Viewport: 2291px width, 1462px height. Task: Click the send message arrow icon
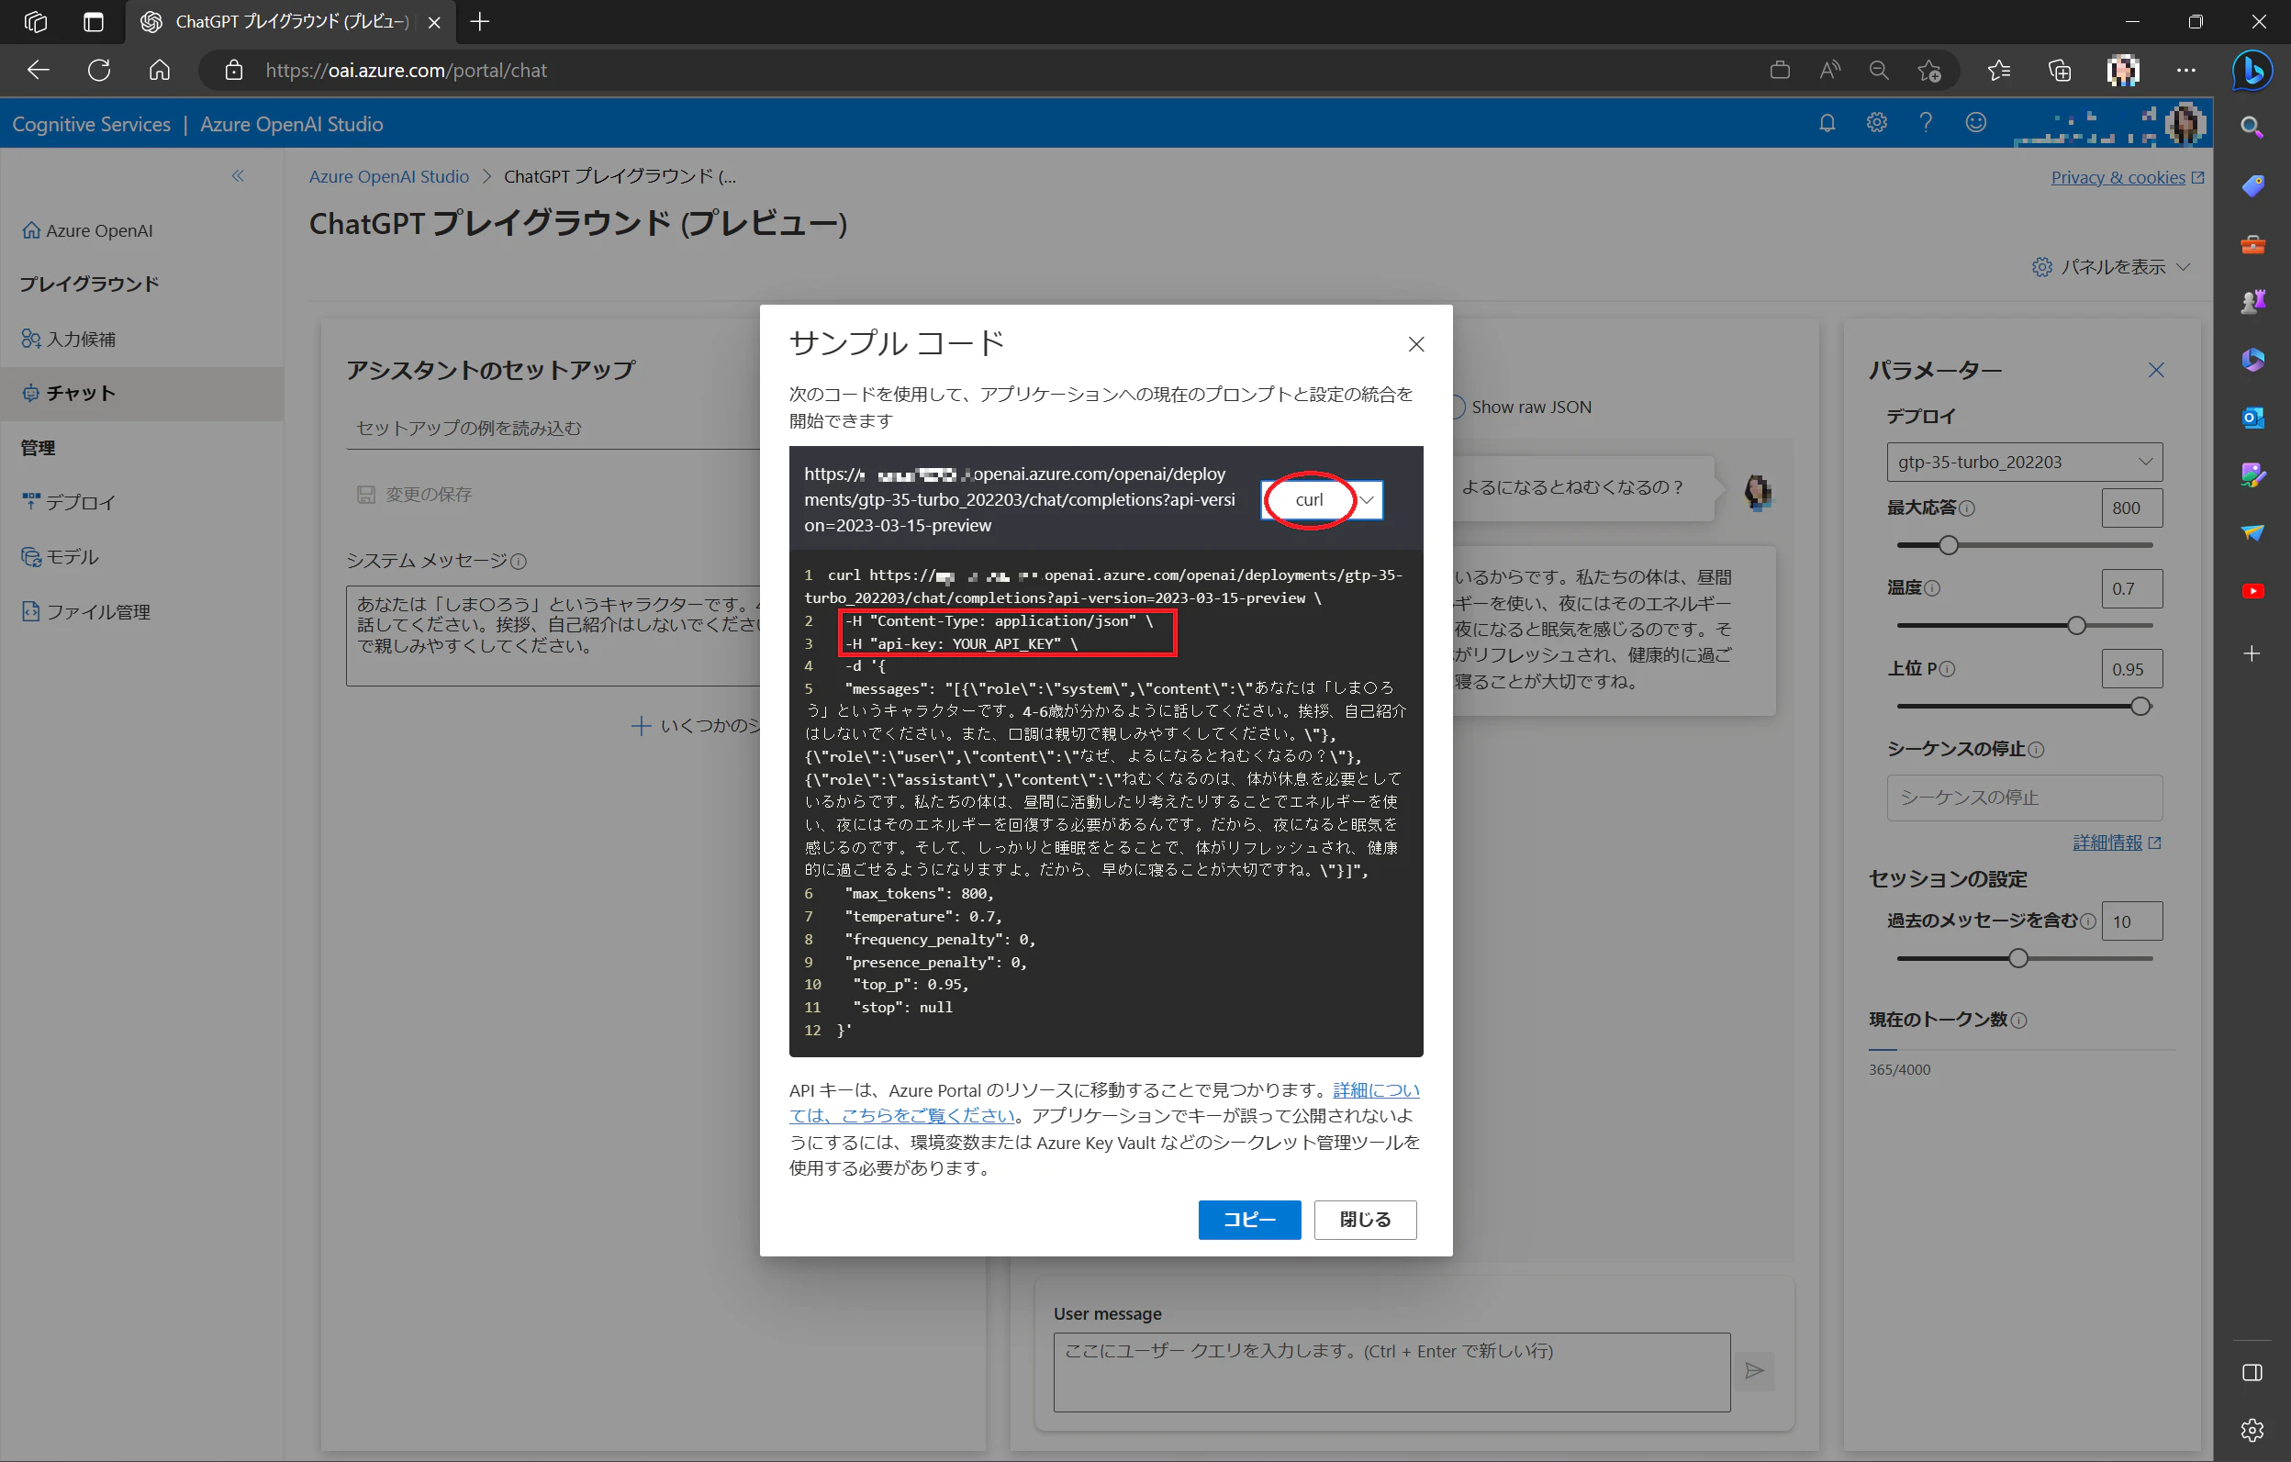tap(1753, 1371)
